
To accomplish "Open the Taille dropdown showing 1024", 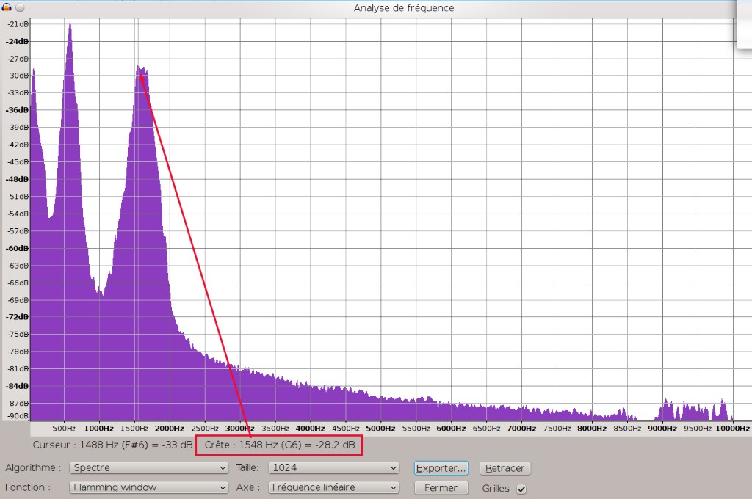I will click(x=334, y=468).
